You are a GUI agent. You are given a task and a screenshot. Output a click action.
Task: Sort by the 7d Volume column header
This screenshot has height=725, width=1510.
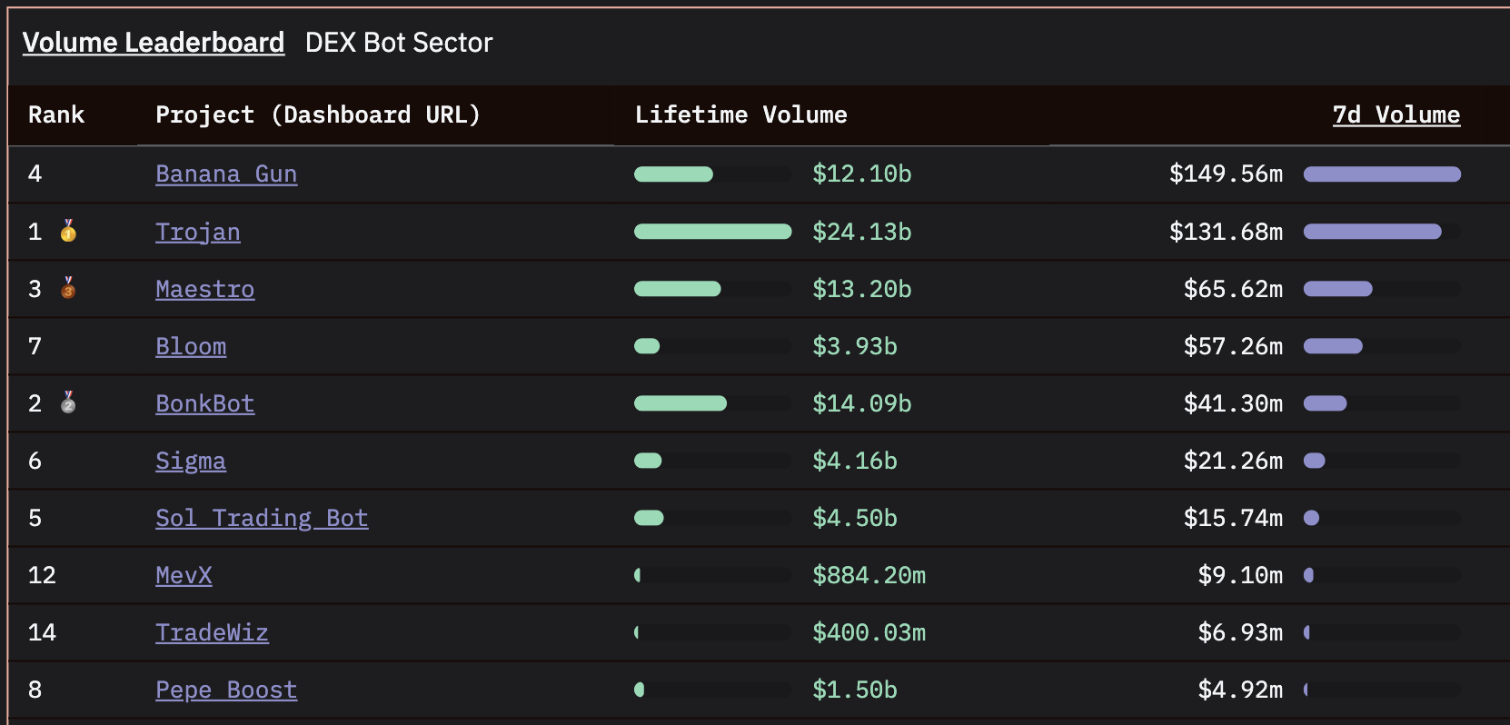tap(1396, 114)
